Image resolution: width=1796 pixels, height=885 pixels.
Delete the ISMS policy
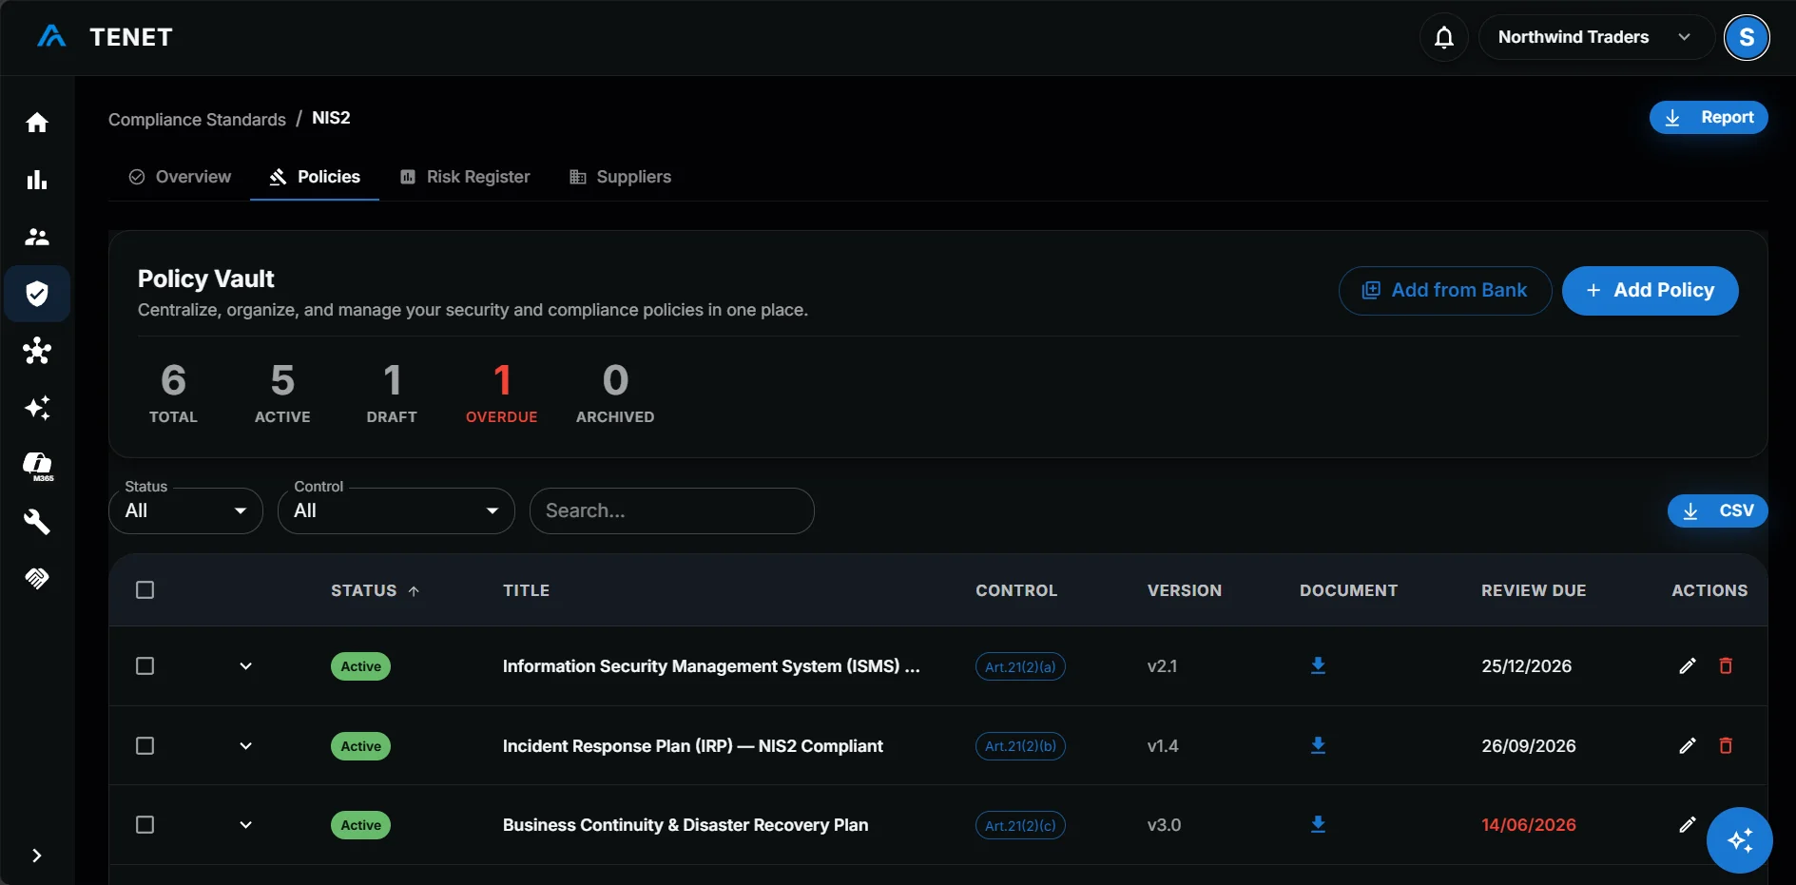coord(1726,666)
